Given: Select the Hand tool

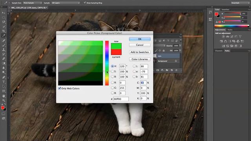Looking at the screenshot, I should tap(4, 96).
